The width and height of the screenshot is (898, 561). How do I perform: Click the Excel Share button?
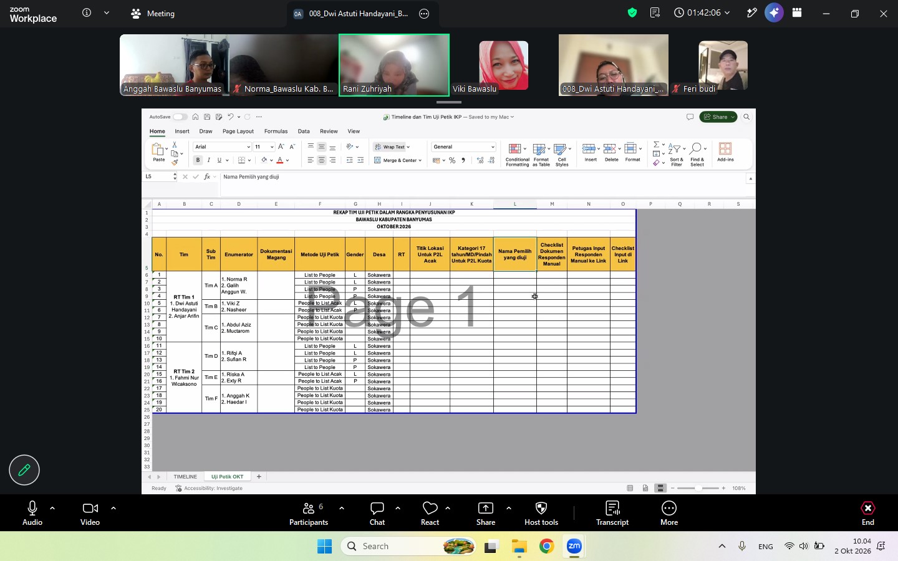718,117
